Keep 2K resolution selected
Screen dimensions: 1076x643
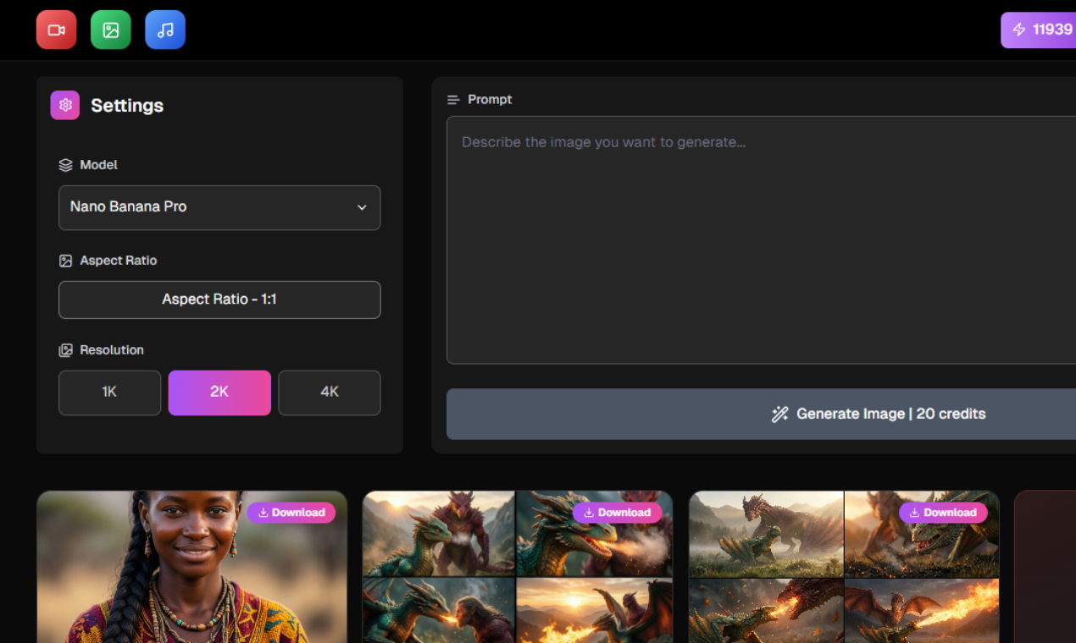tap(219, 392)
